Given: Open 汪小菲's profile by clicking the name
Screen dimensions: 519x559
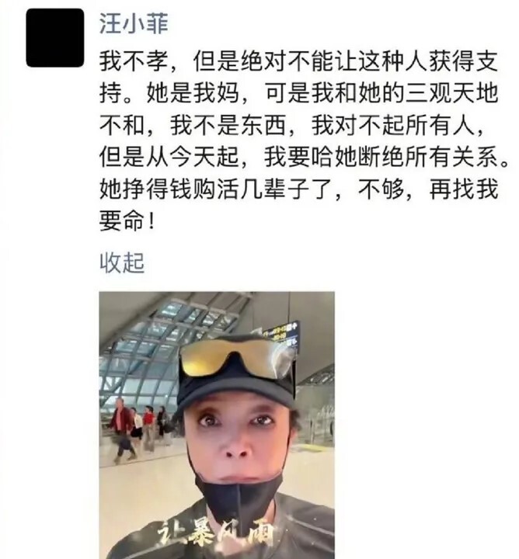Looking at the screenshot, I should click(x=134, y=24).
